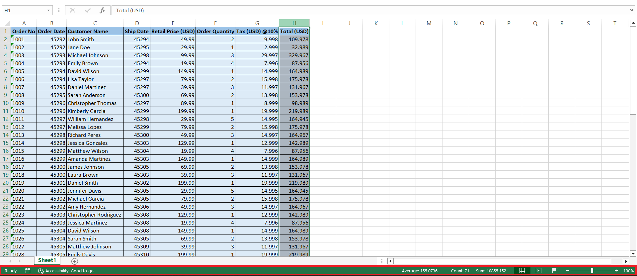637x276 pixels.
Task: Click the Retail Price (USD) header cell
Action: click(x=173, y=31)
